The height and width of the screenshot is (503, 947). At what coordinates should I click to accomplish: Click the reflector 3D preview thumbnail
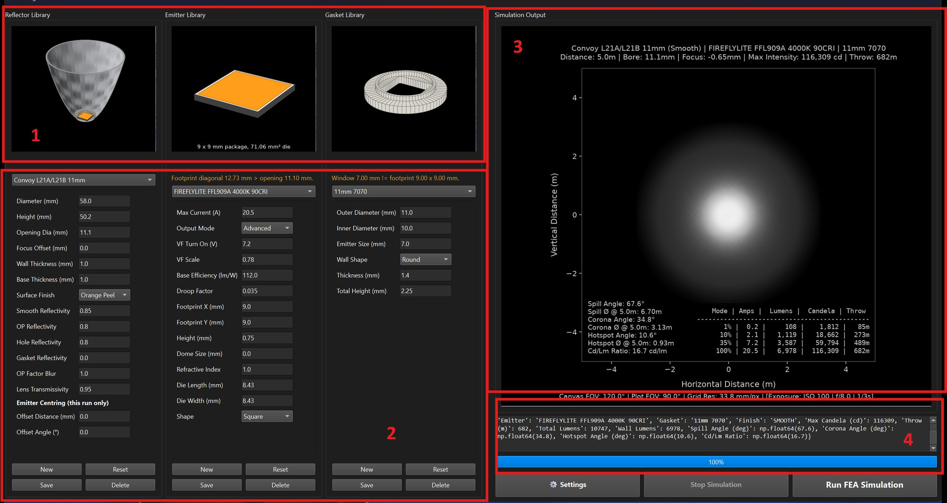point(83,89)
